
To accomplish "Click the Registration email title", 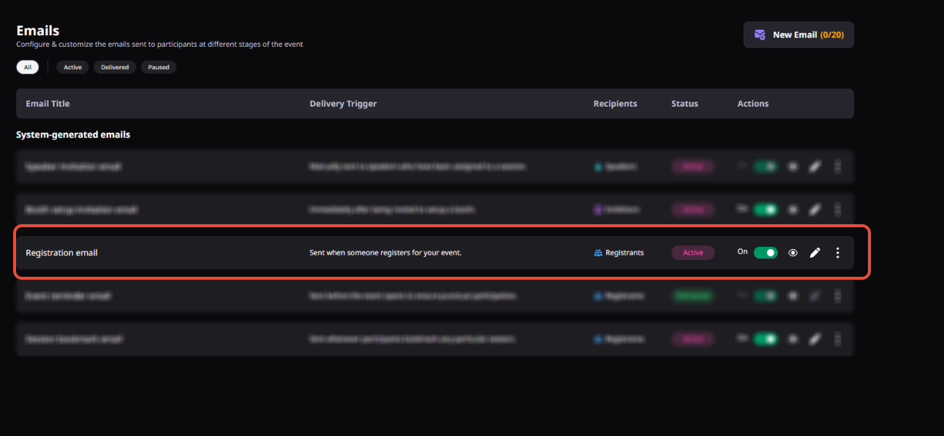I will click(61, 253).
